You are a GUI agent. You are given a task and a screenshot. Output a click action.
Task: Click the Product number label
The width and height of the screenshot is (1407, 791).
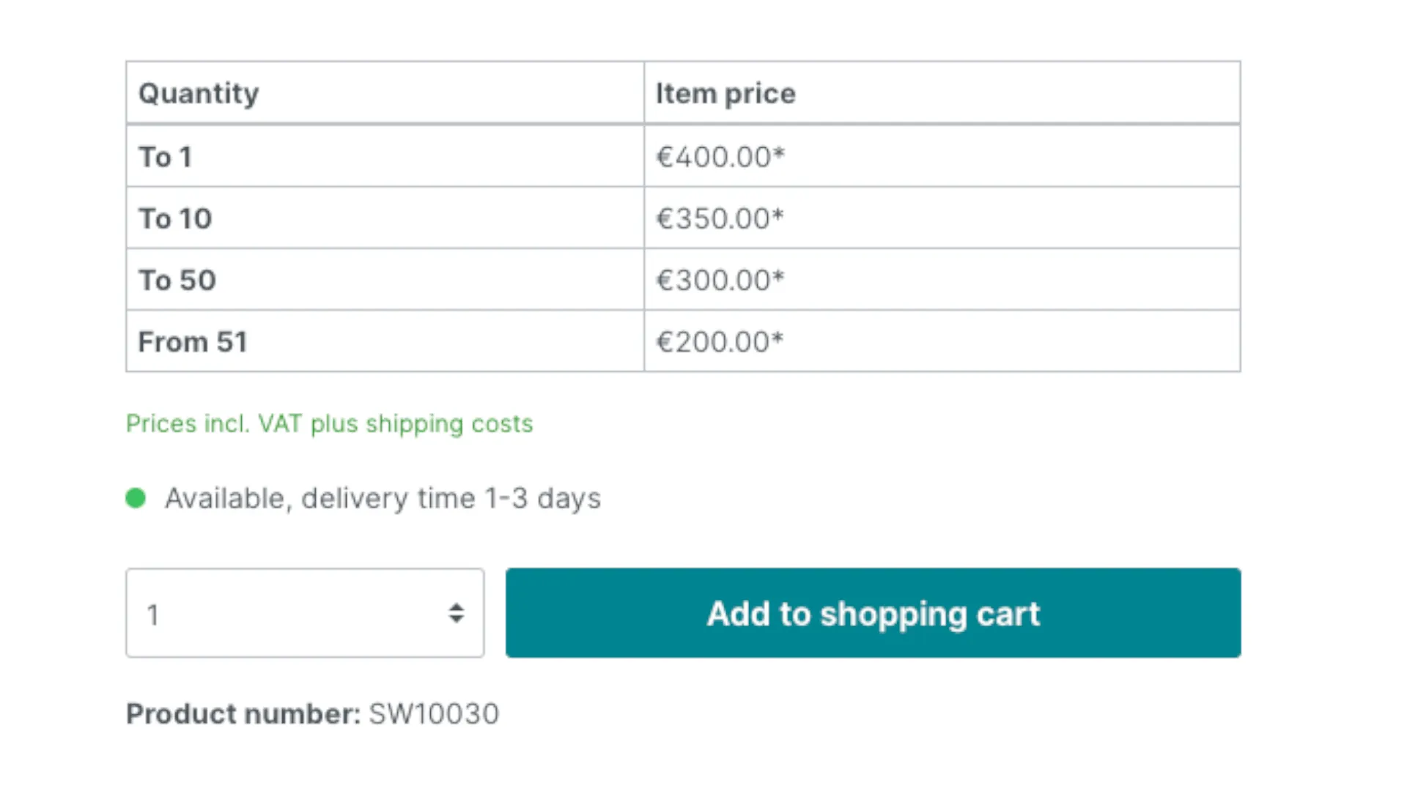tap(243, 713)
